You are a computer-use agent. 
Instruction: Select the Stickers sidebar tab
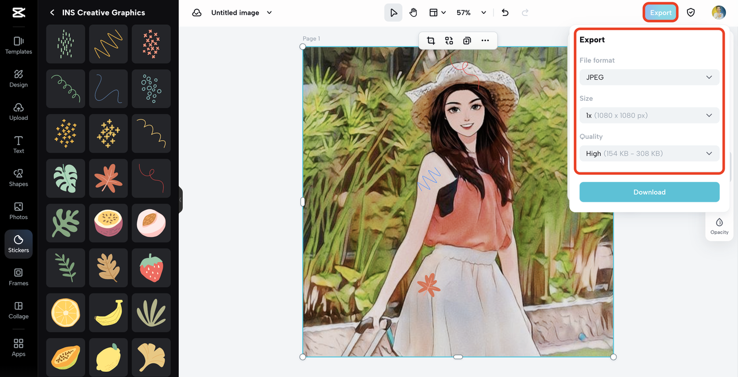pyautogui.click(x=18, y=244)
